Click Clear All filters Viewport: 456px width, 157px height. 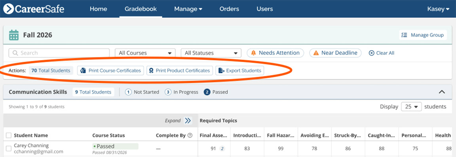click(x=381, y=53)
